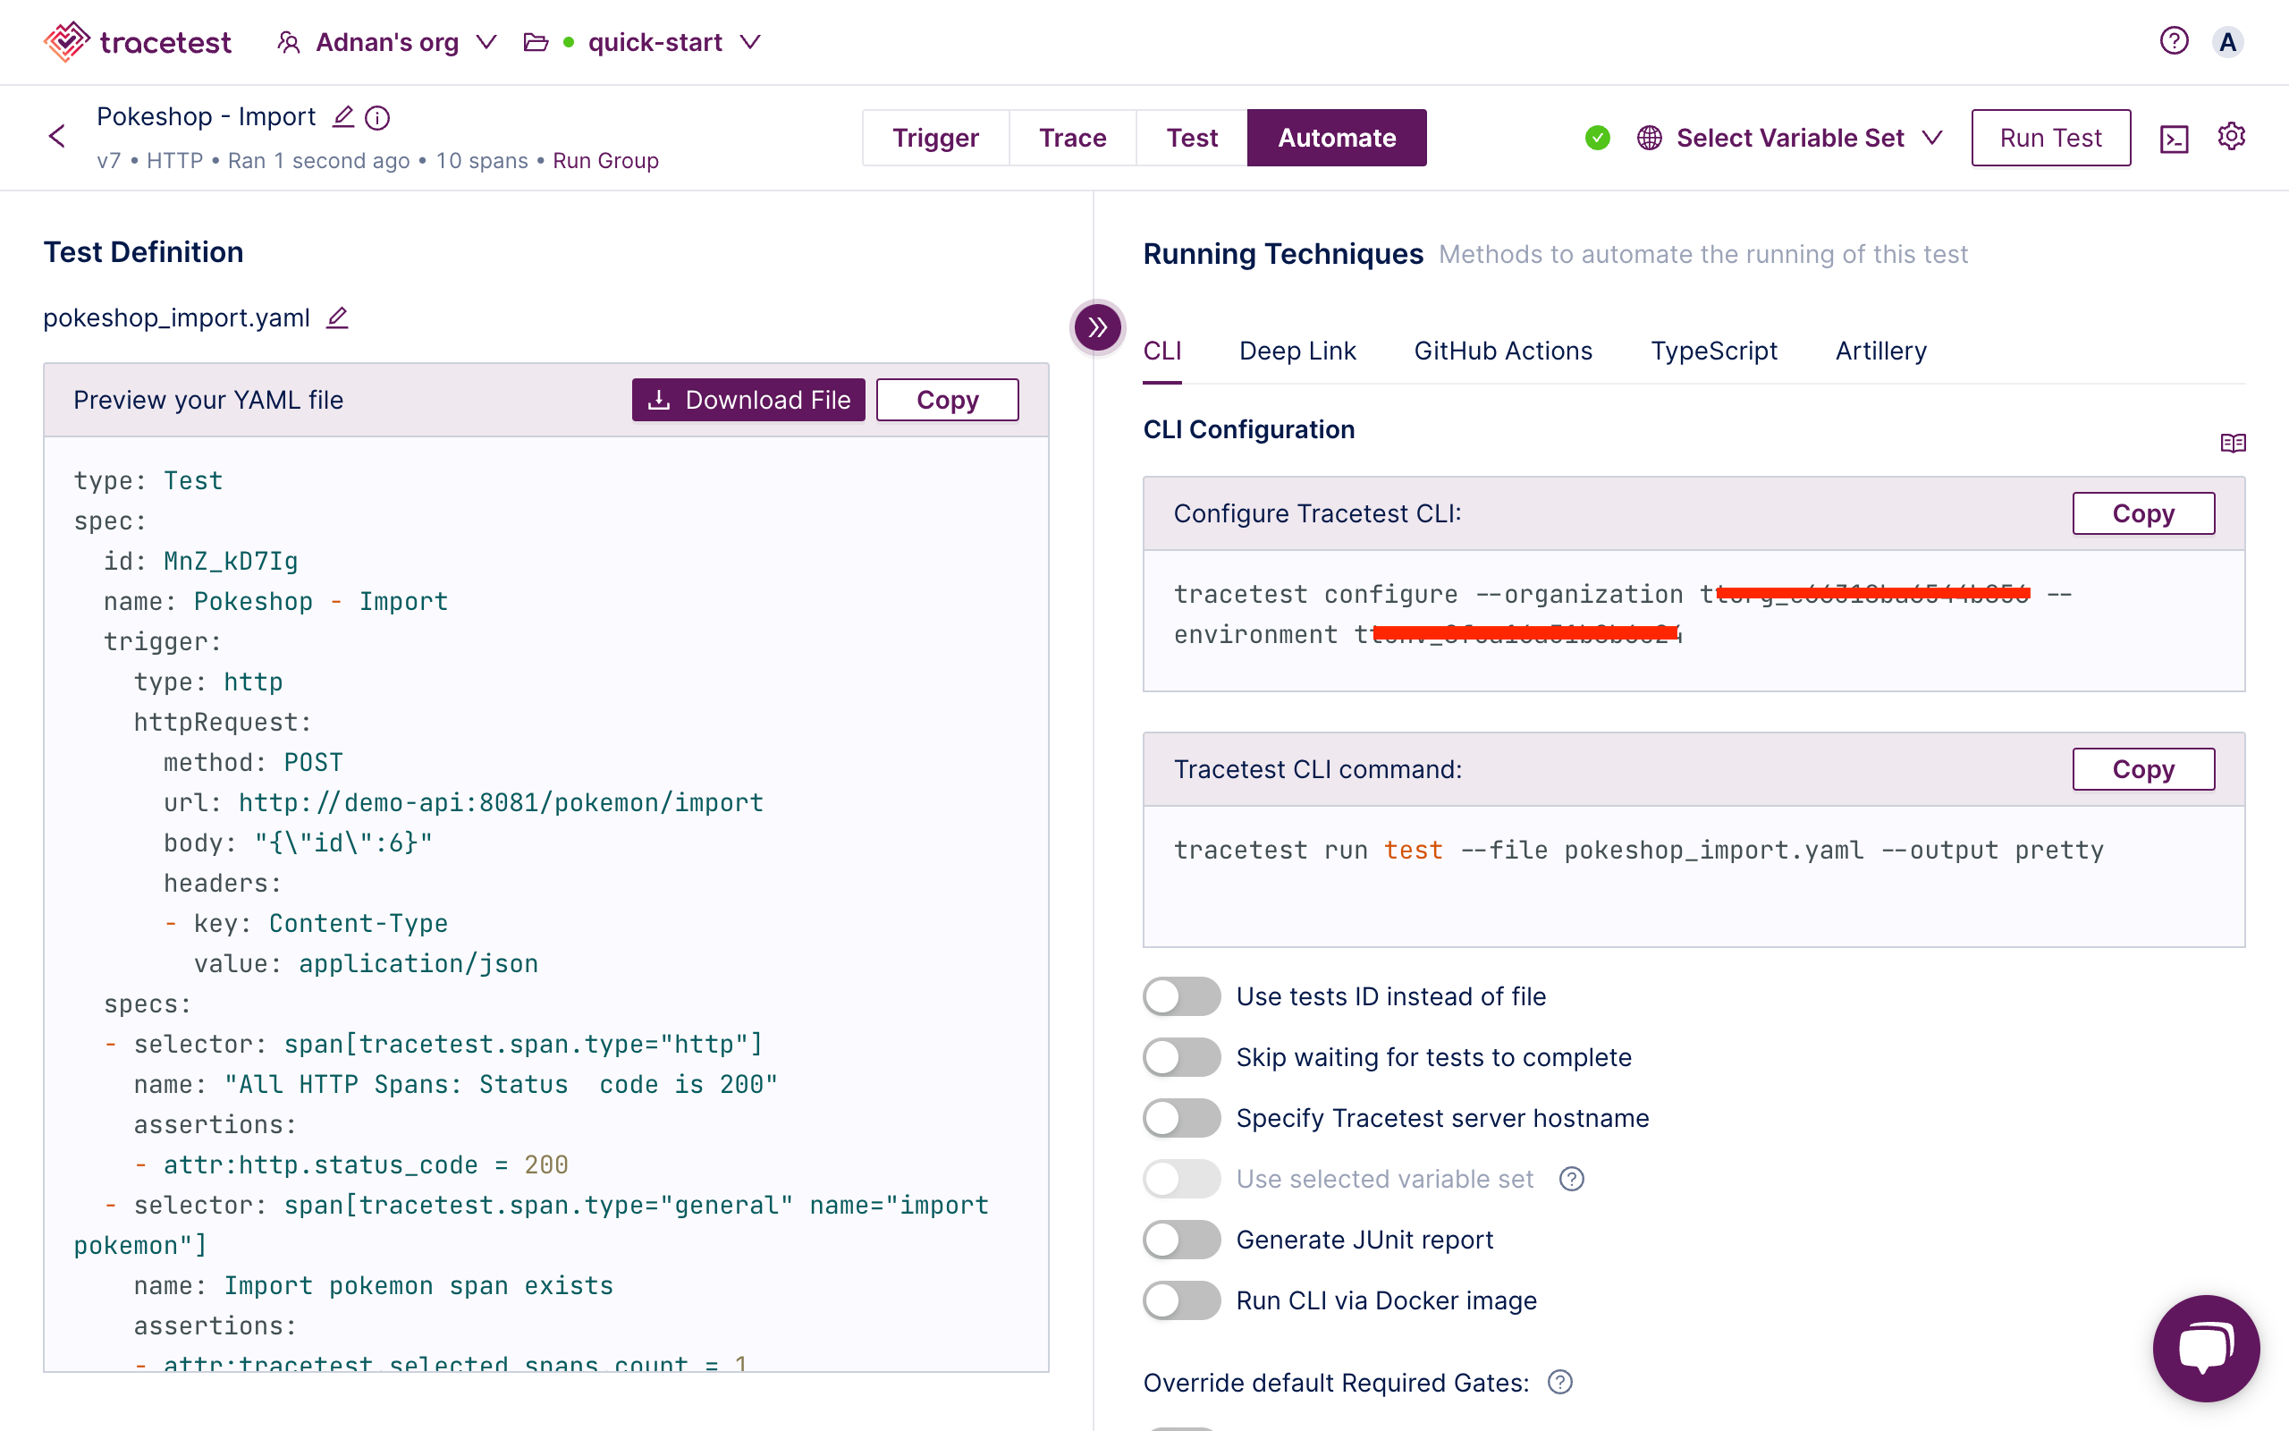Image resolution: width=2289 pixels, height=1431 pixels.
Task: Click Download File button
Action: pyautogui.click(x=748, y=401)
